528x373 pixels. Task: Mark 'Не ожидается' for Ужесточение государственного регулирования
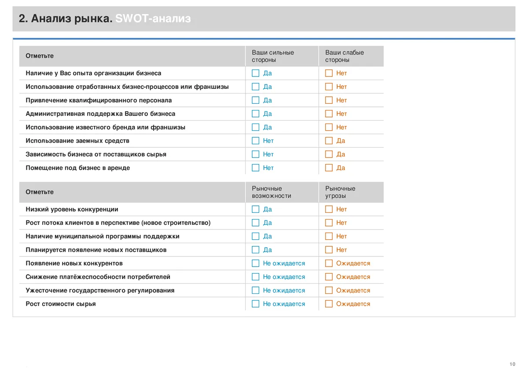[x=256, y=290]
